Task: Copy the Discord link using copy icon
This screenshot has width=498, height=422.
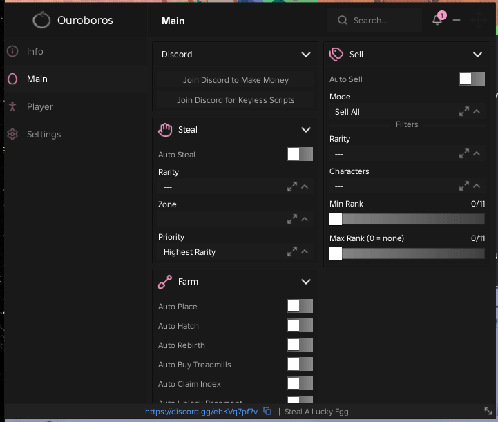Action: (x=267, y=411)
